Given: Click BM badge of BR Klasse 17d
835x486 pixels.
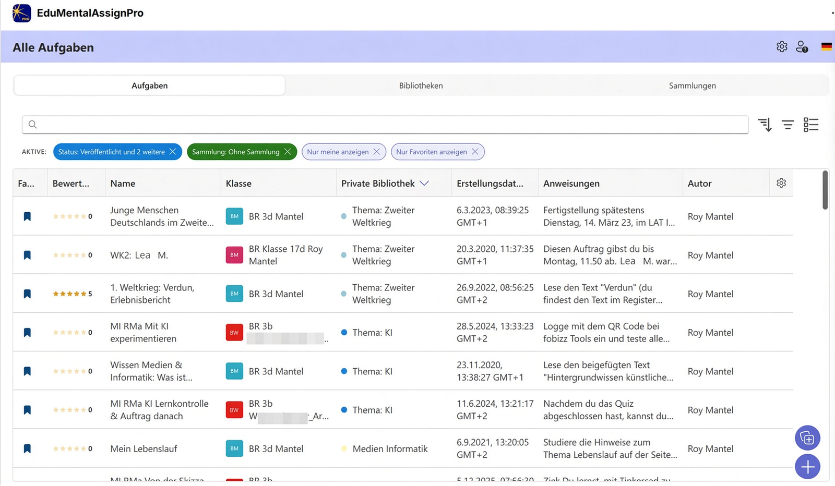Looking at the screenshot, I should [x=234, y=255].
